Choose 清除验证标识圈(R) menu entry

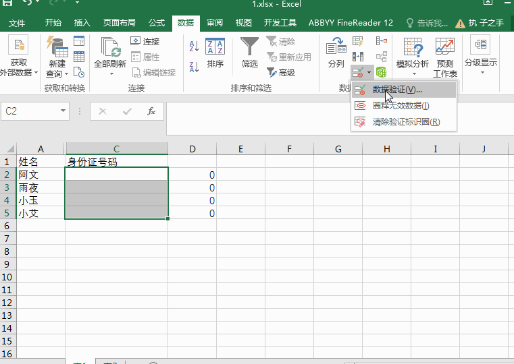pos(403,122)
